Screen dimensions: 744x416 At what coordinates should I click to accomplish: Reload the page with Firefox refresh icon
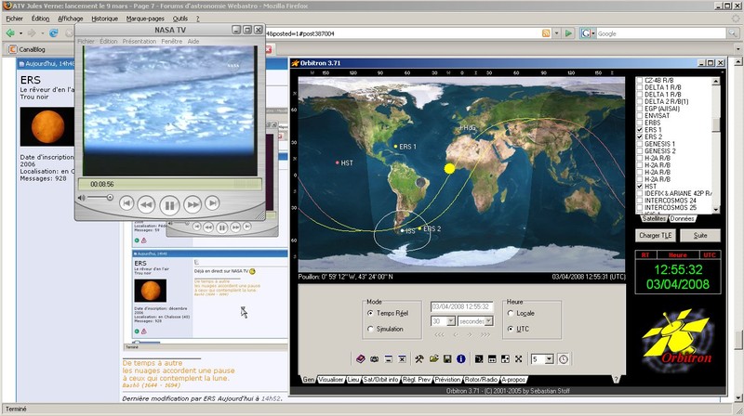tap(54, 33)
